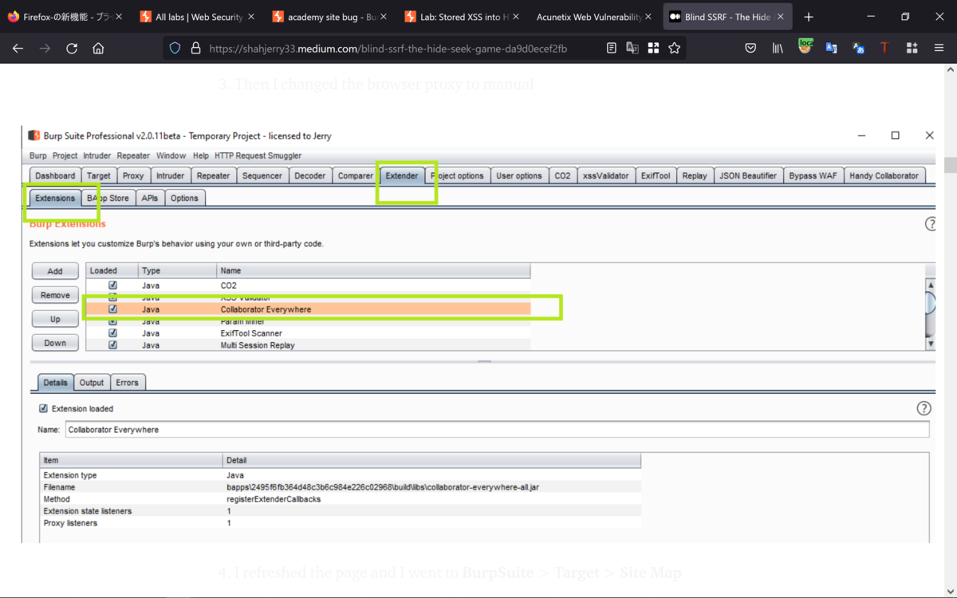
Task: Open the tracking protection shield icon
Action: point(175,49)
